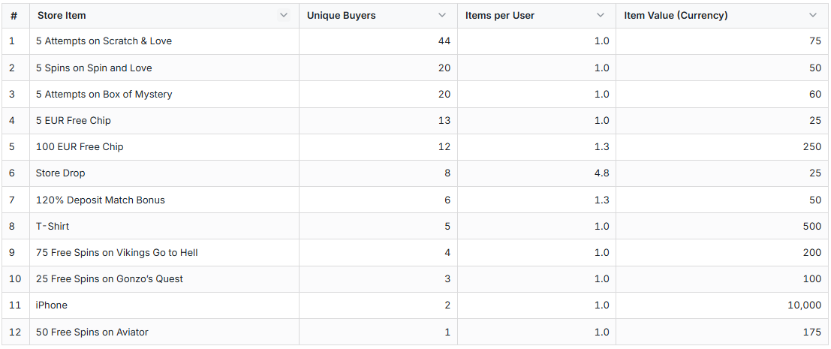Click the Items per User header label
The image size is (831, 349).
coord(500,16)
